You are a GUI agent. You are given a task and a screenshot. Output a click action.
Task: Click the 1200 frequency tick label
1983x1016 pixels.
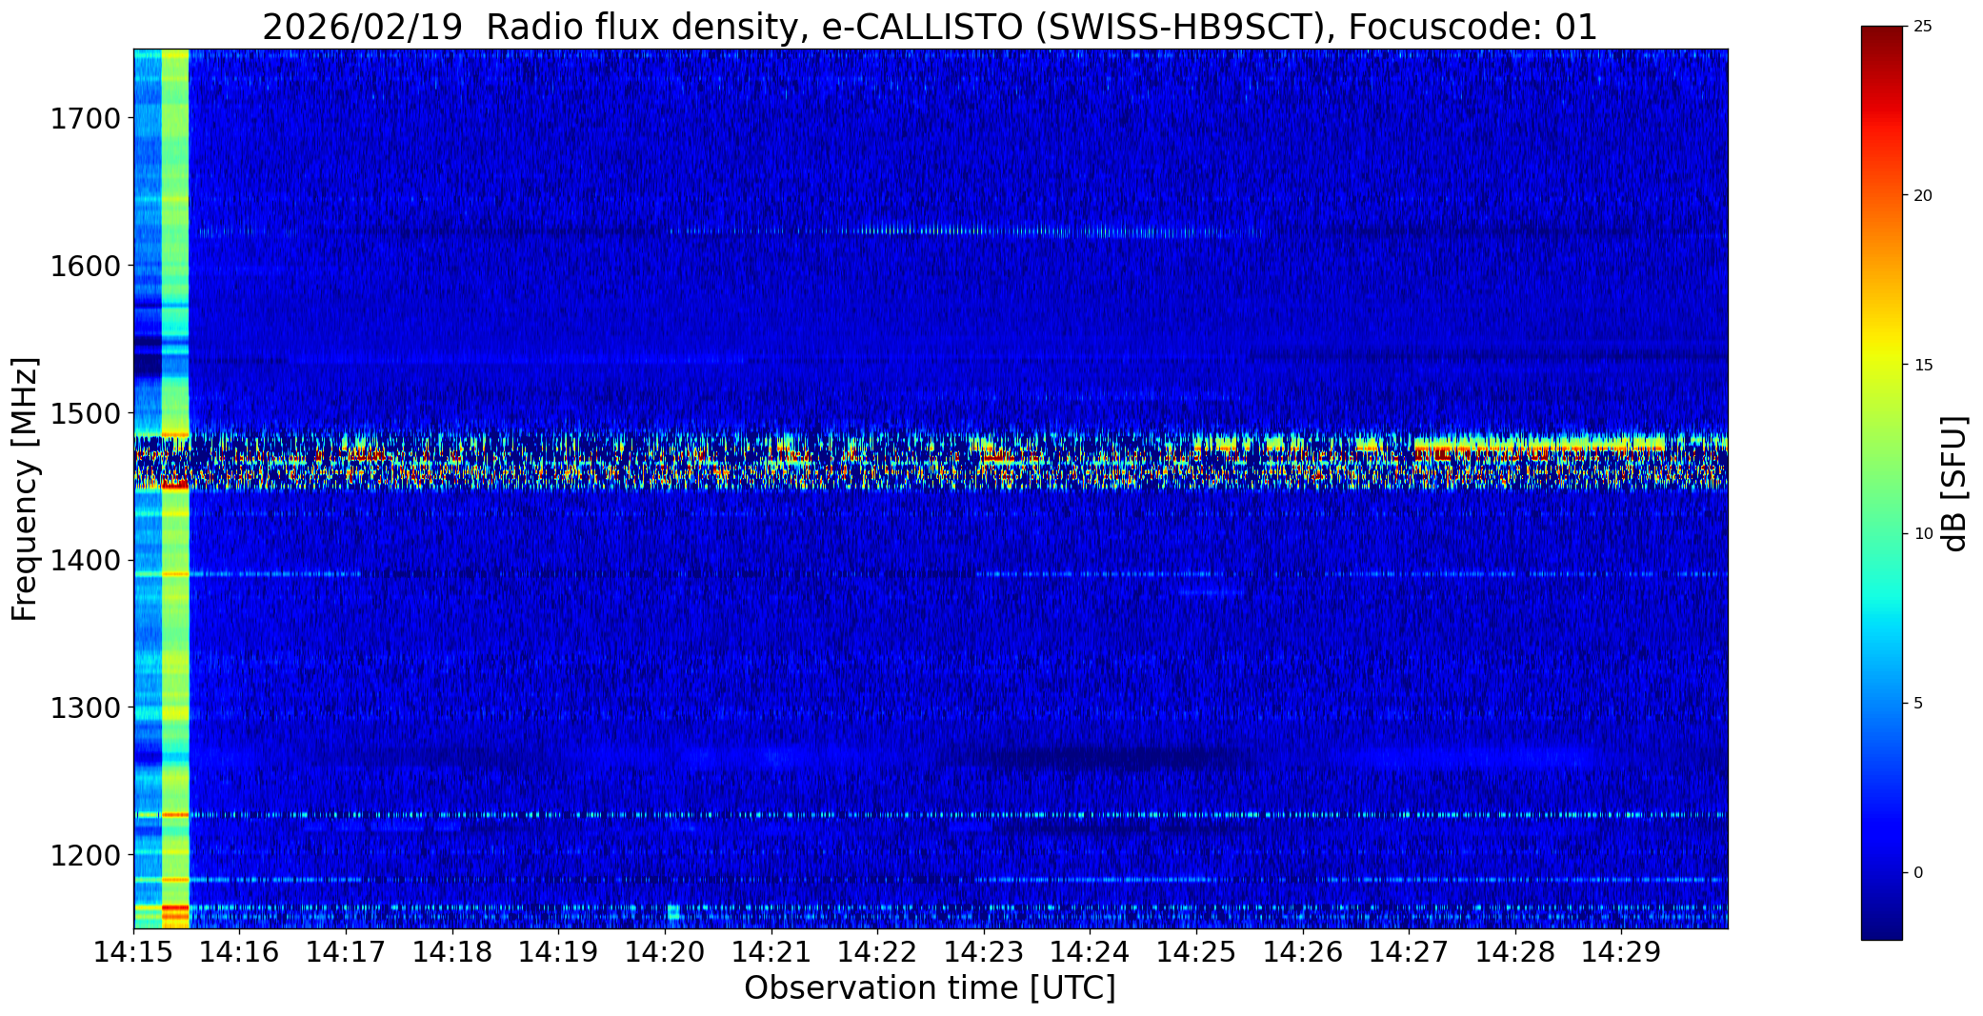pos(85,855)
